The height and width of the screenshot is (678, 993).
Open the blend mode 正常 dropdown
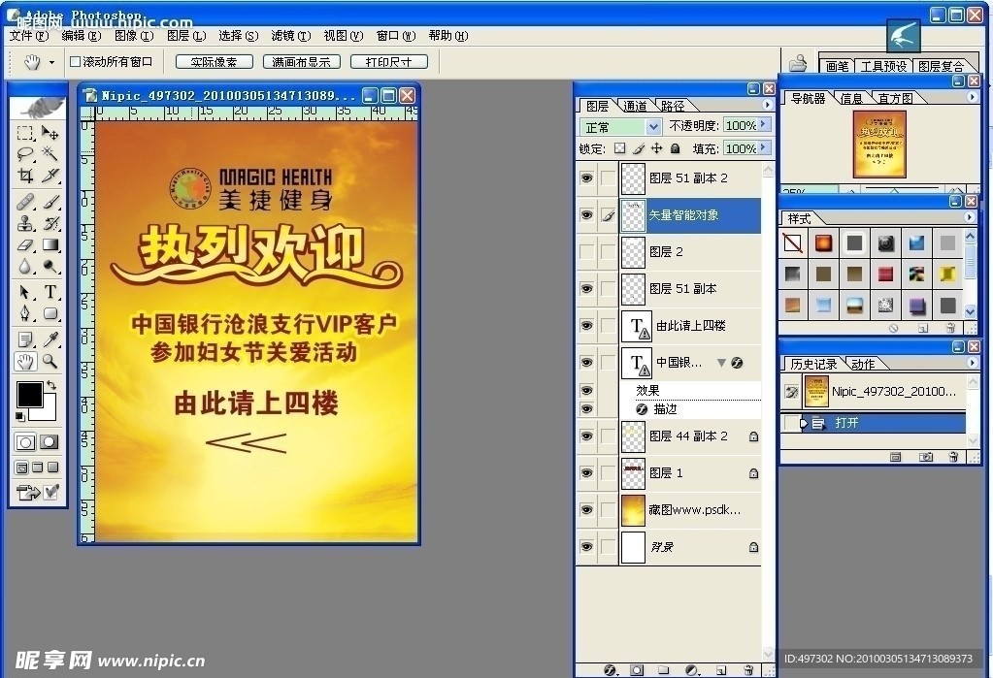[x=653, y=127]
